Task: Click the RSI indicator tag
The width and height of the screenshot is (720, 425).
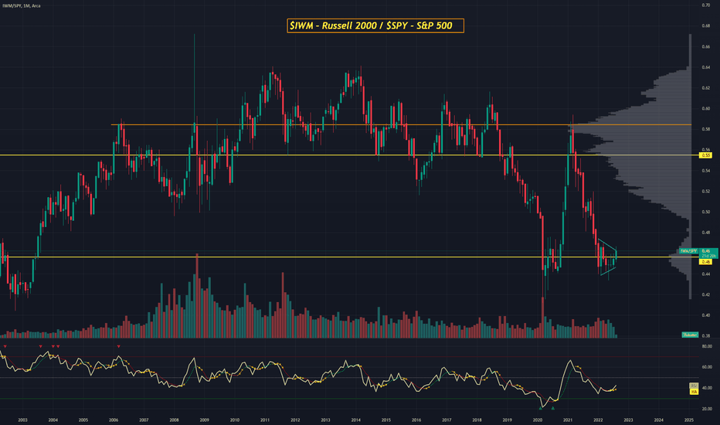Action: (x=694, y=386)
